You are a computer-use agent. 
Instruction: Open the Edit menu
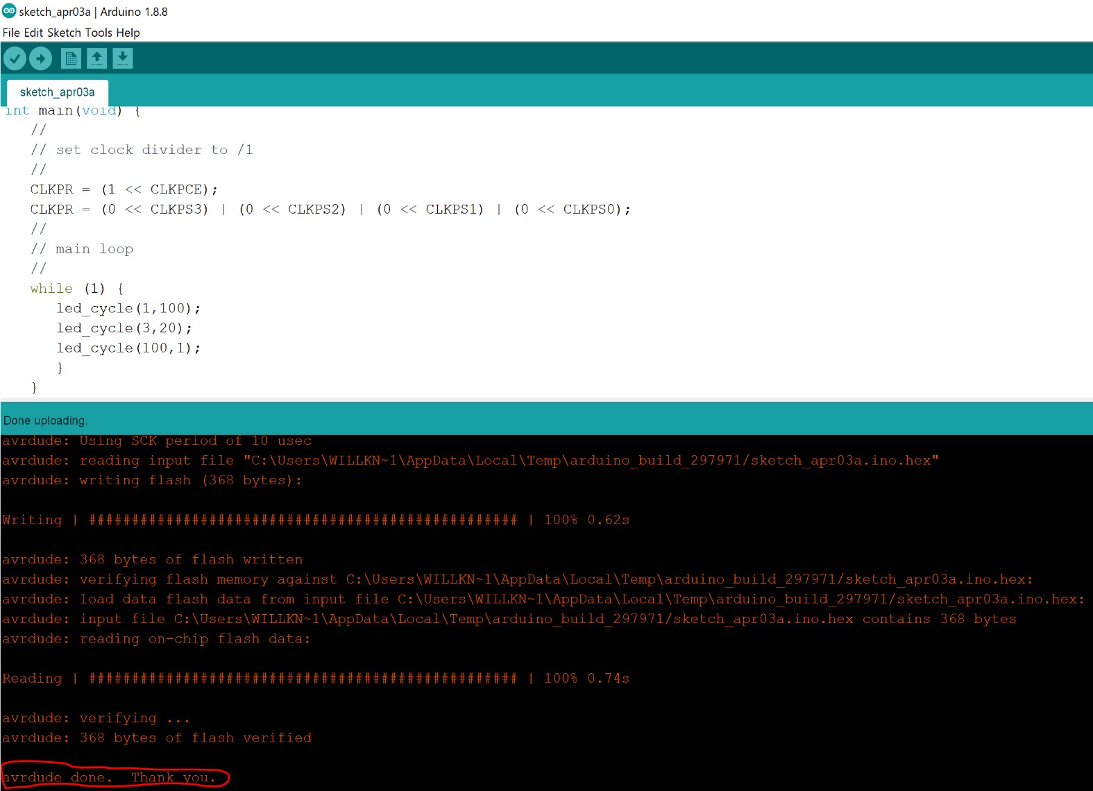click(x=33, y=33)
